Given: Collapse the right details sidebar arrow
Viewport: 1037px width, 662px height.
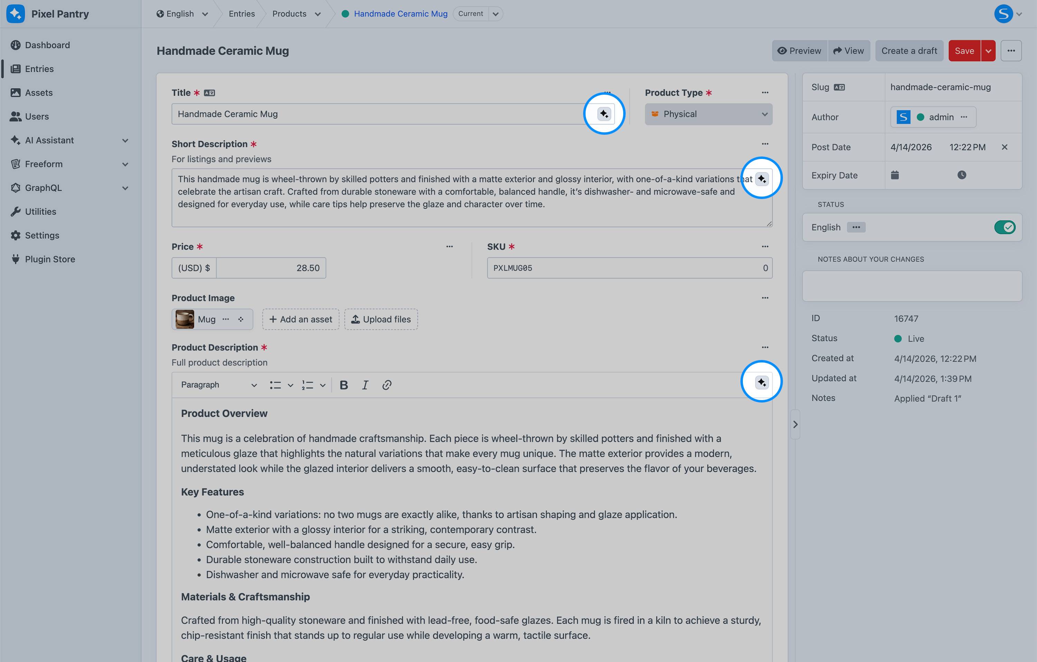Looking at the screenshot, I should 795,424.
